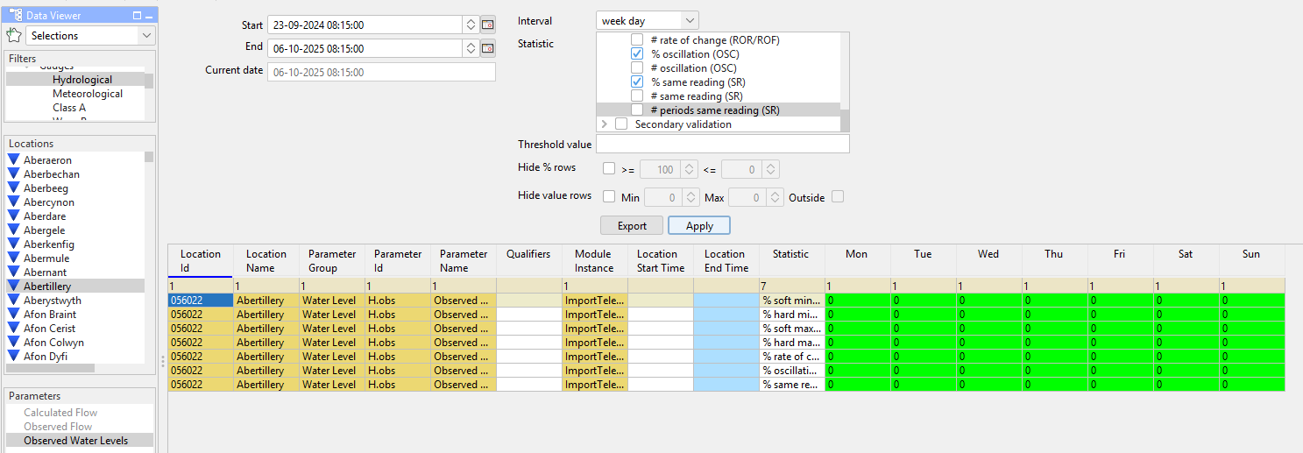Click the Afon Dyfi location marker icon
This screenshot has width=1303, height=453.
pos(13,357)
